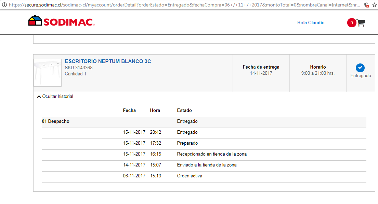
Task: Click the 01 Despacho row label
Action: (56, 121)
